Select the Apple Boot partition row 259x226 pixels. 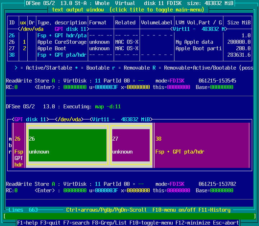click(x=52, y=48)
